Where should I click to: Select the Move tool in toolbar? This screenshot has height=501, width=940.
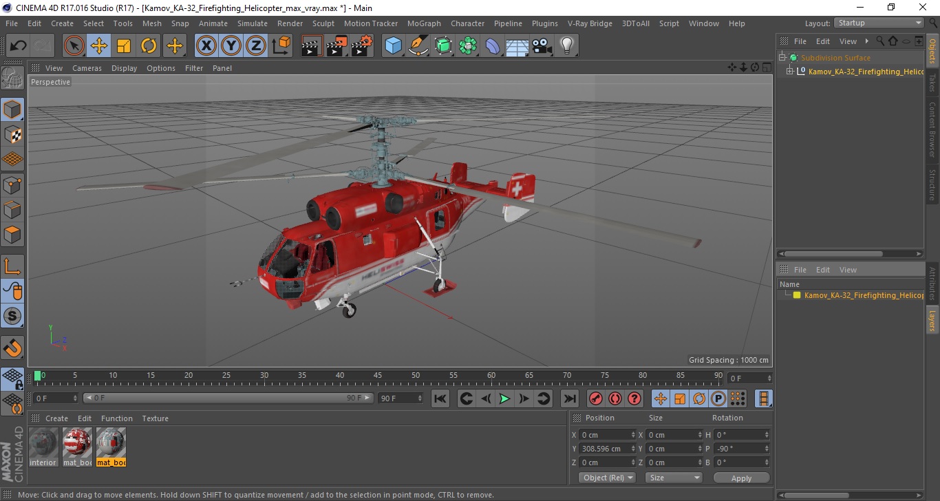pyautogui.click(x=99, y=46)
